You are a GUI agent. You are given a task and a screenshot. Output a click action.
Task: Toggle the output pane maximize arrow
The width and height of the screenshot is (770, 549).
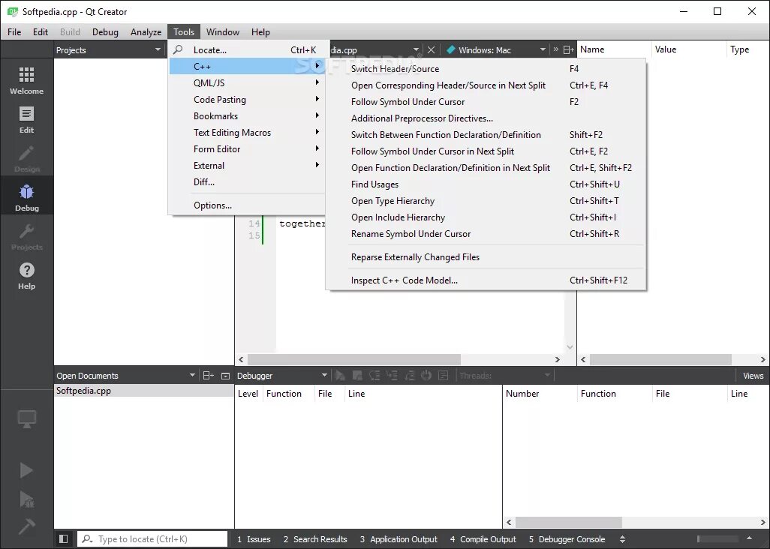click(x=750, y=538)
